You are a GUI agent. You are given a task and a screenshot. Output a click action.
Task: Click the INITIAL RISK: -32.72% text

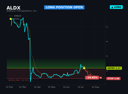coord(18,80)
